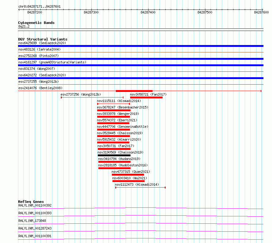The width and height of the screenshot is (272, 243).
Task: Click the 84287200 ruler position label
Action: 35,12
